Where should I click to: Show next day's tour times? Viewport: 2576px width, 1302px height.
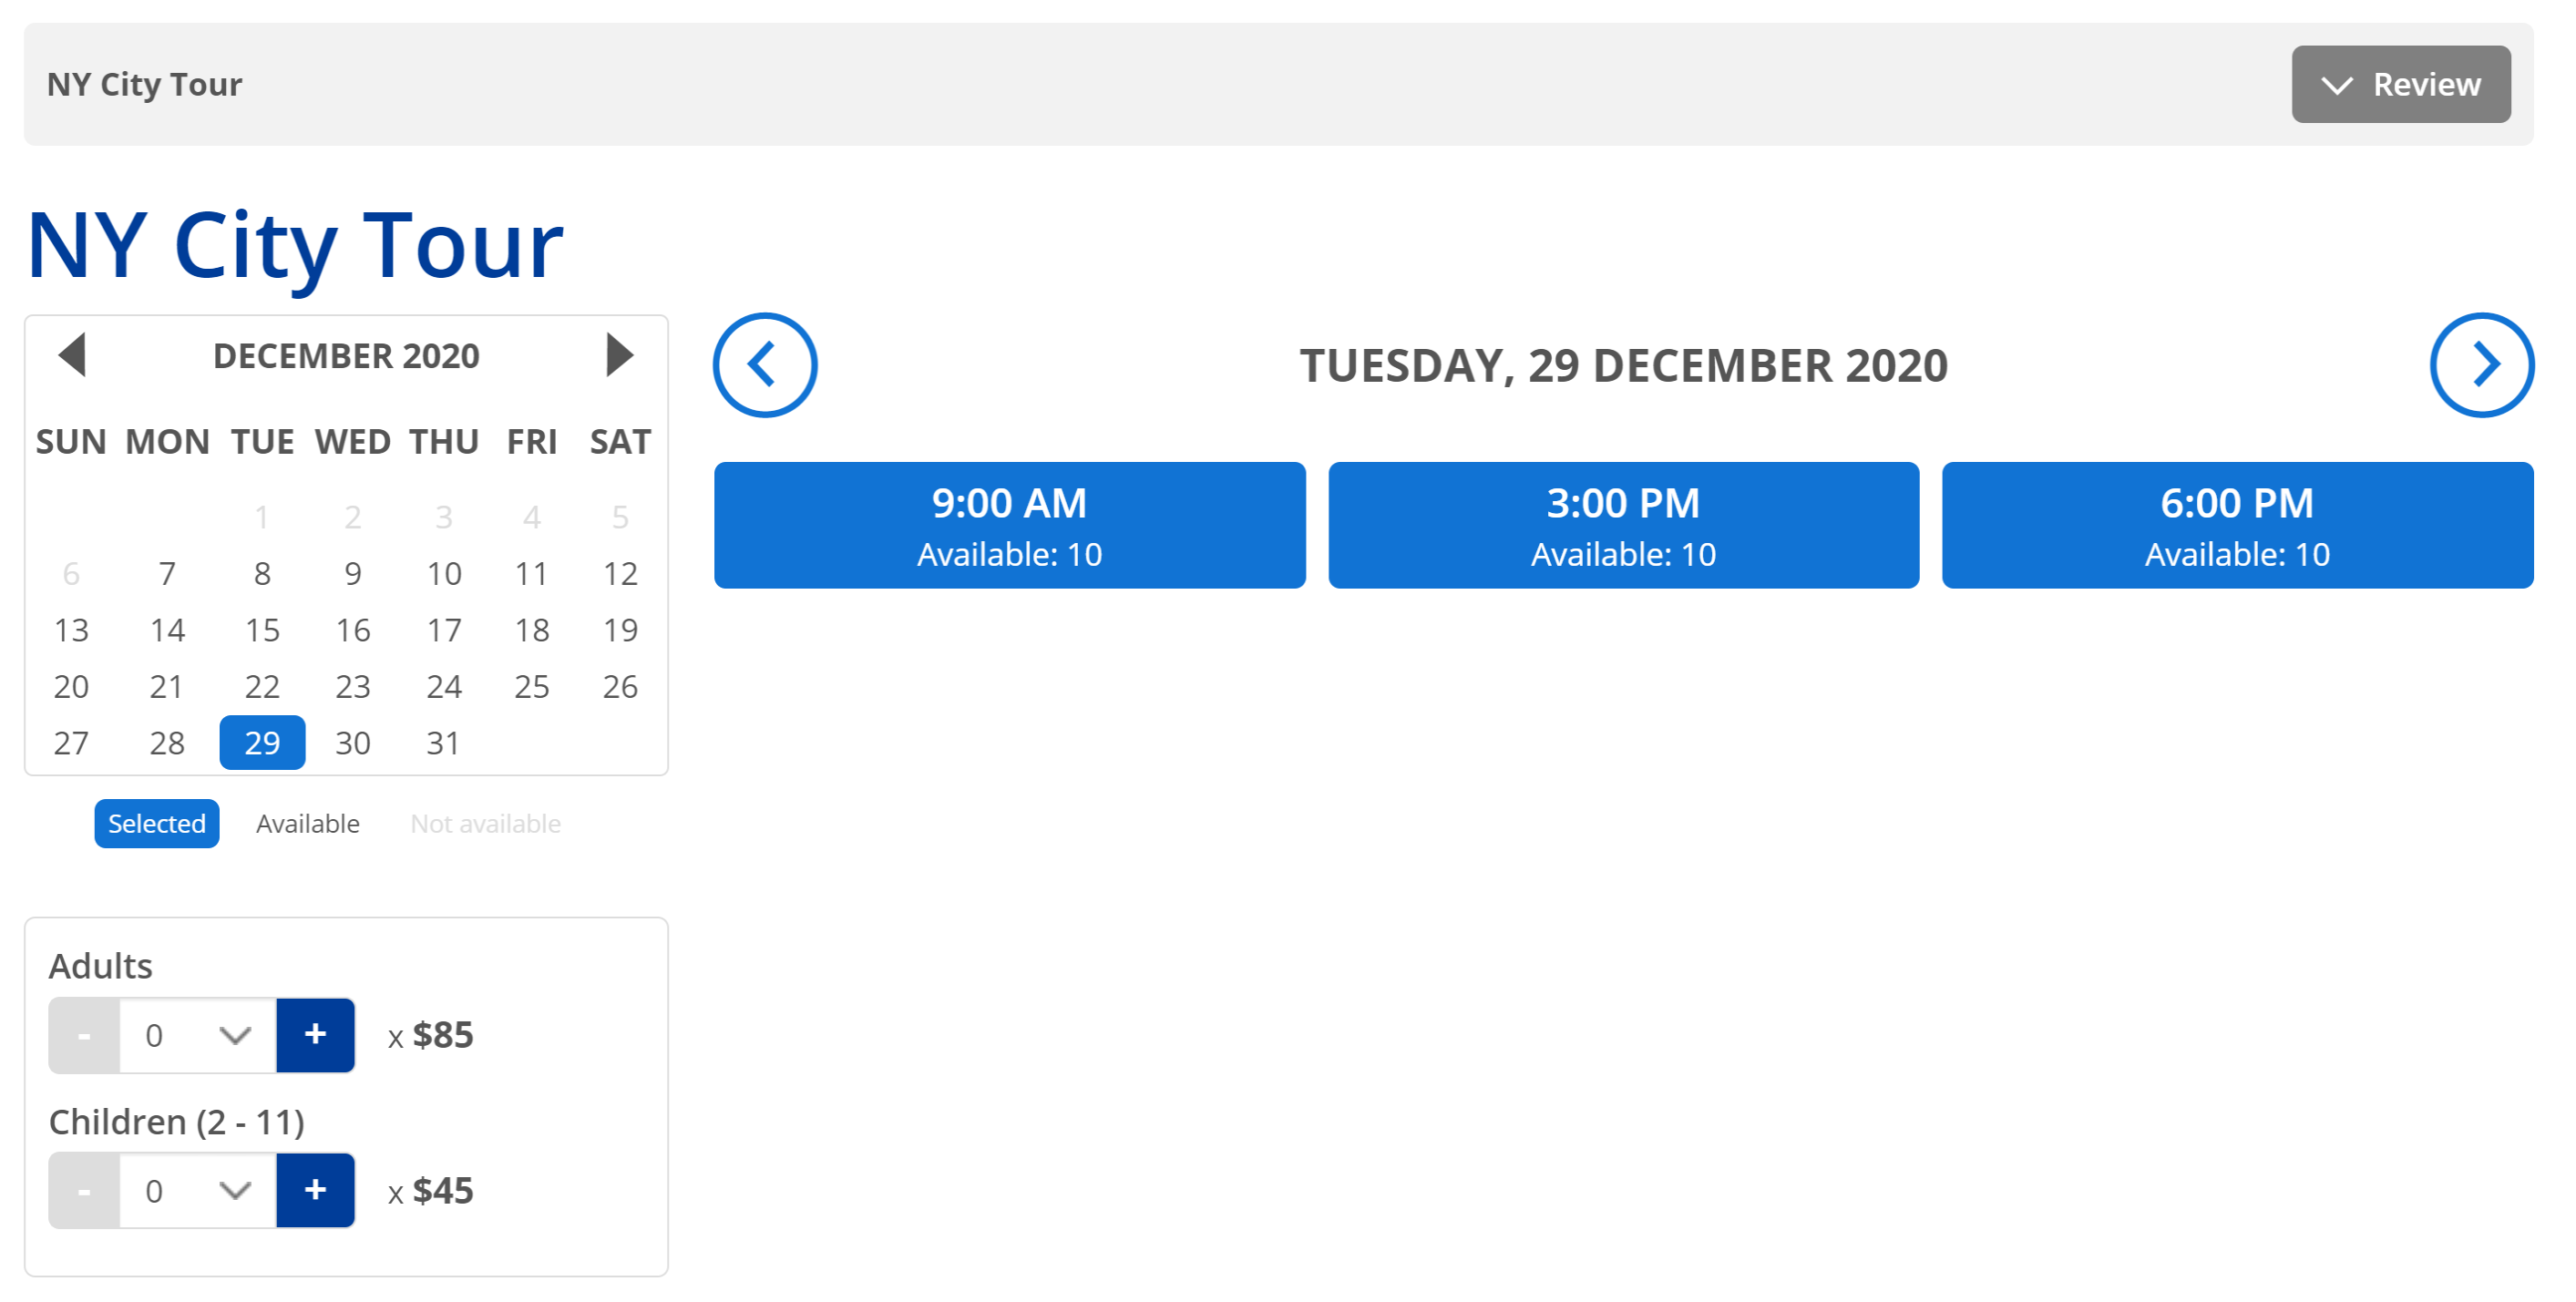pyautogui.click(x=2481, y=365)
